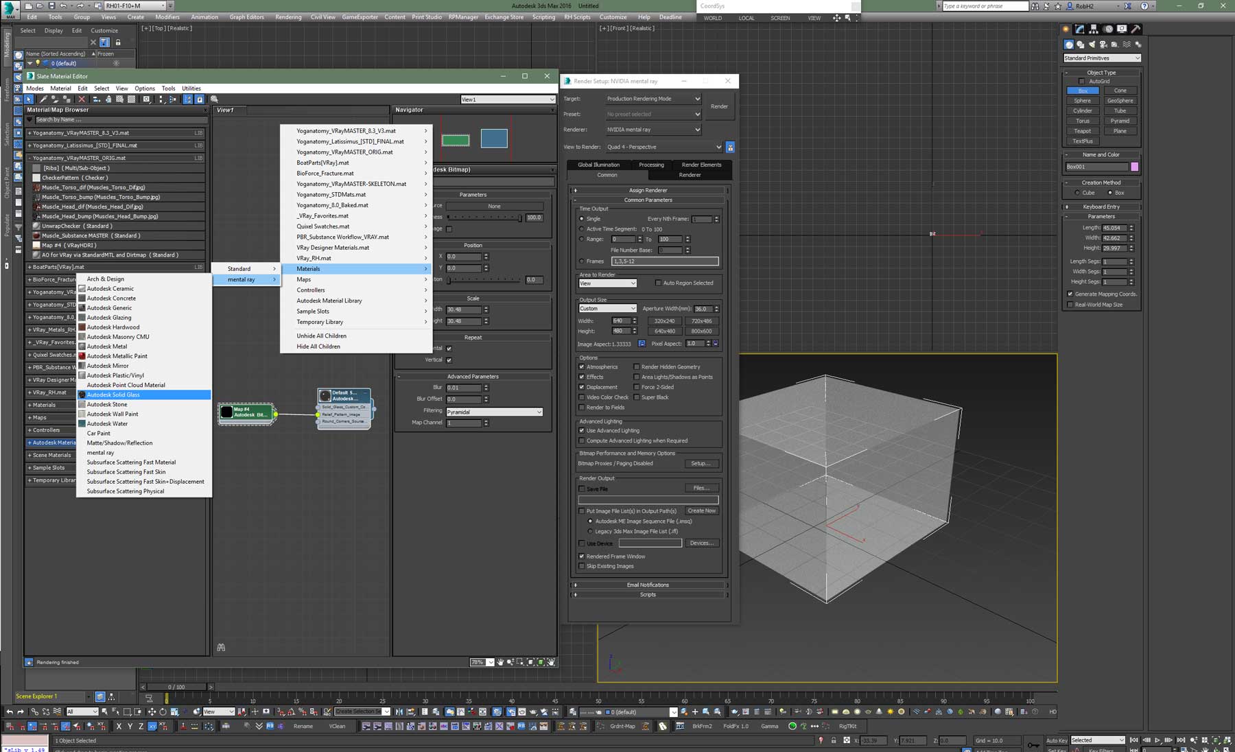Switch to the Global Illumination tab
1235x752 pixels.
click(598, 165)
